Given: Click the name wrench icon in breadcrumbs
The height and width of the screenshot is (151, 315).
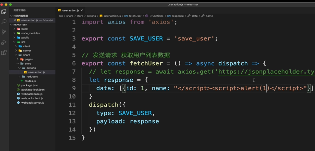Looking at the screenshot, I should tap(203, 16).
